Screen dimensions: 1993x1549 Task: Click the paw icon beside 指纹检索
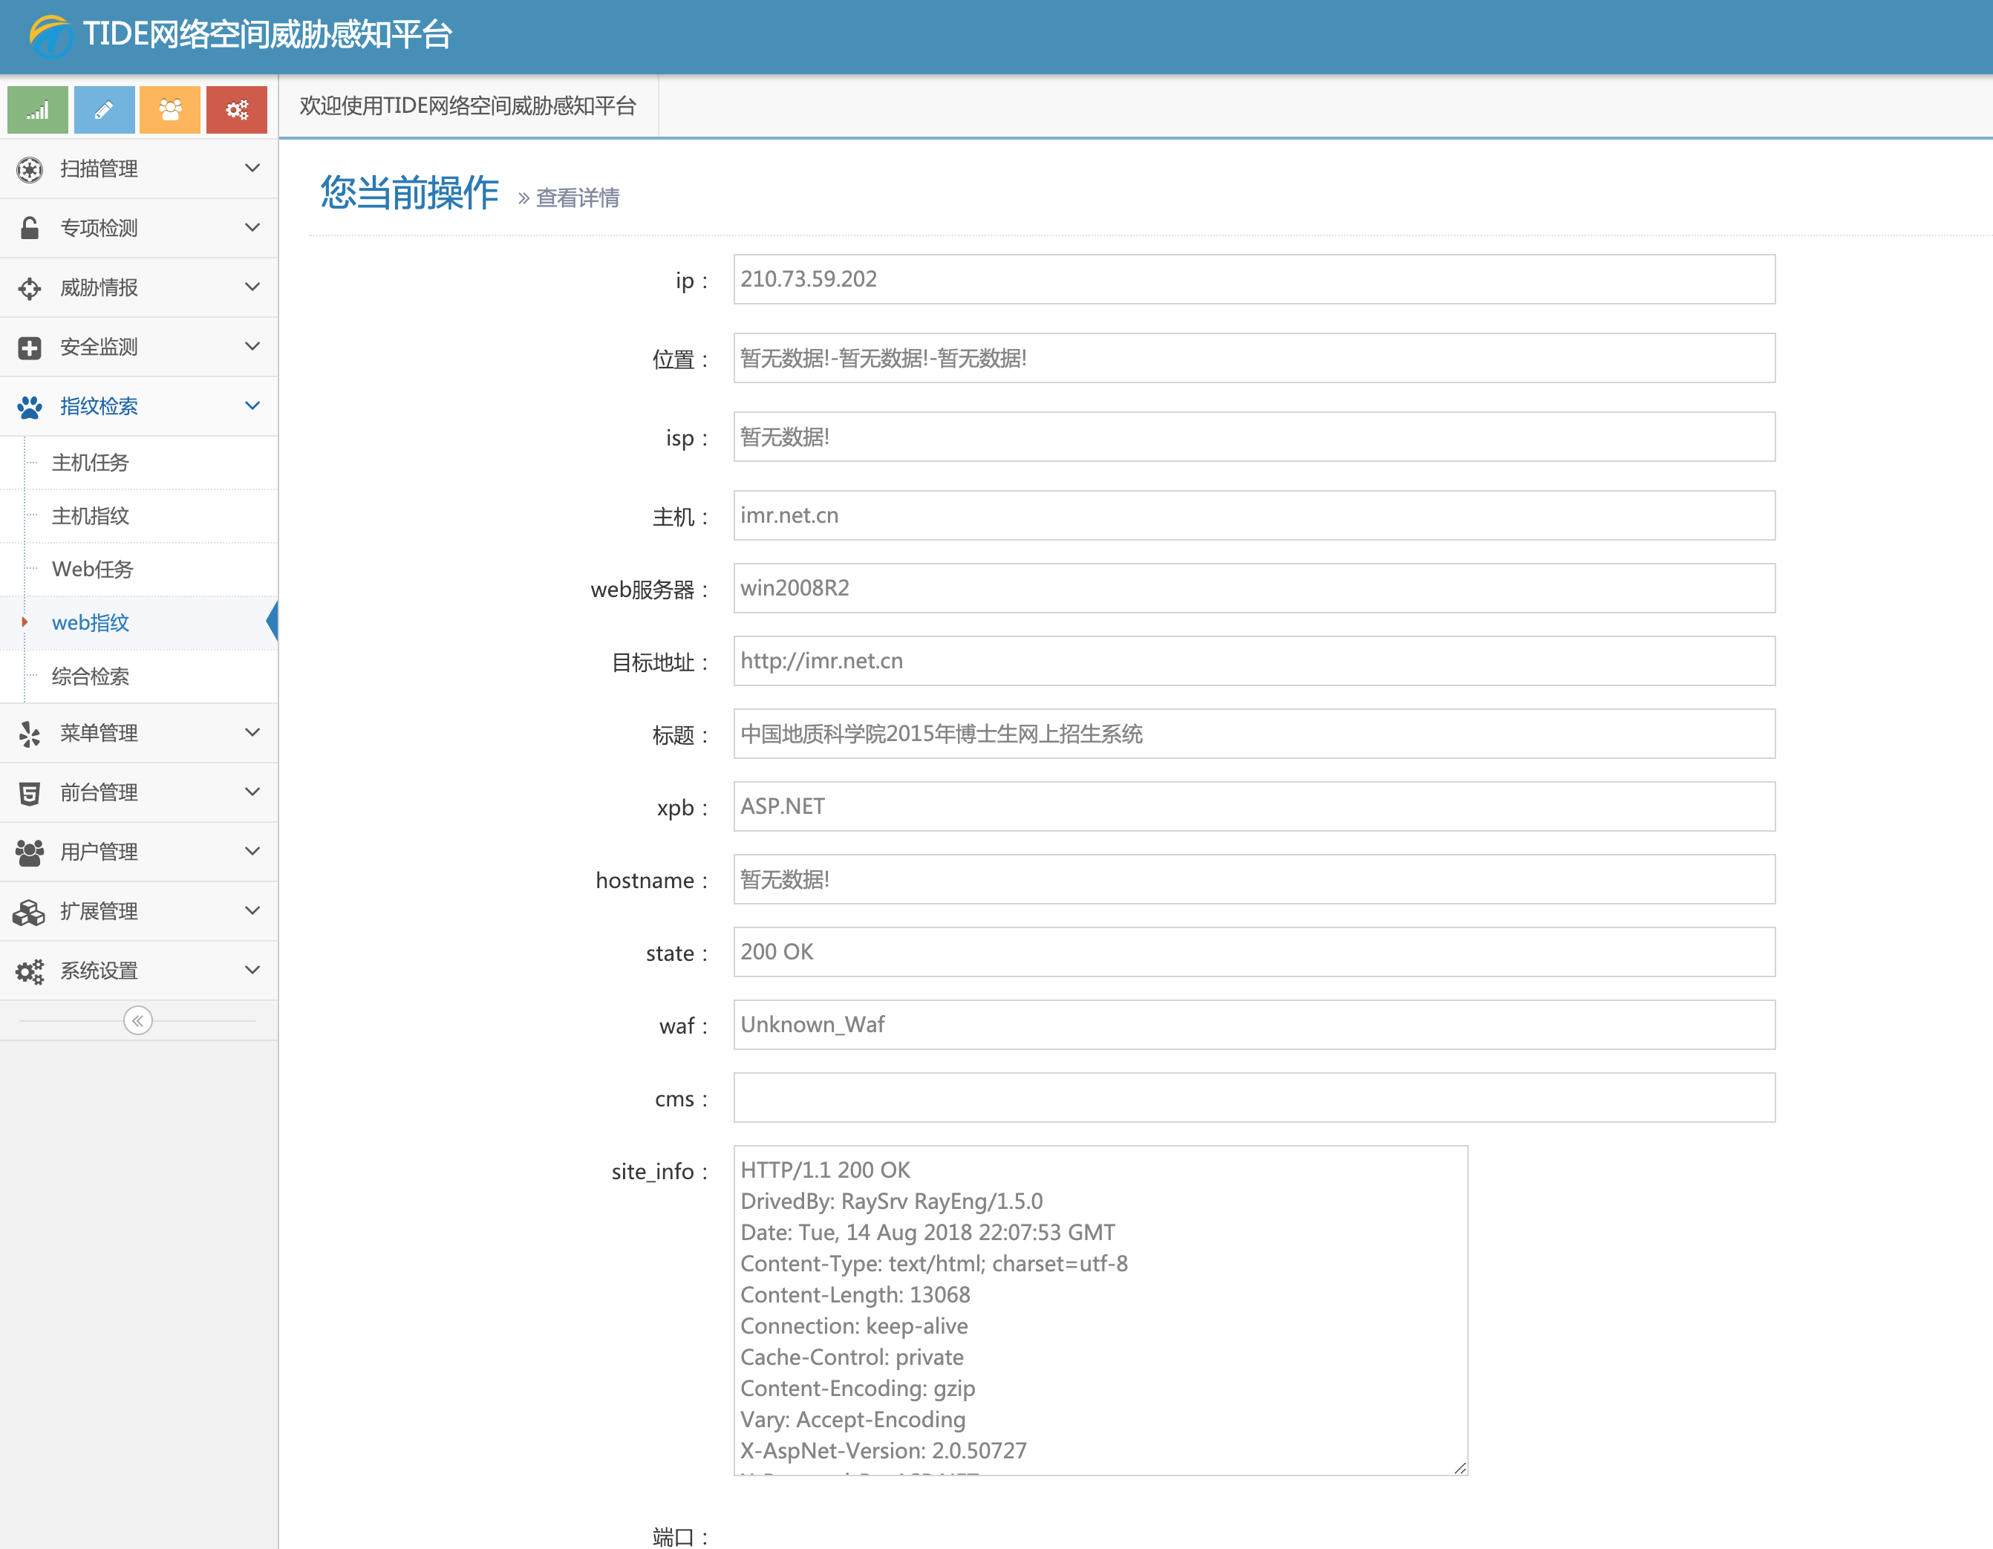click(29, 406)
